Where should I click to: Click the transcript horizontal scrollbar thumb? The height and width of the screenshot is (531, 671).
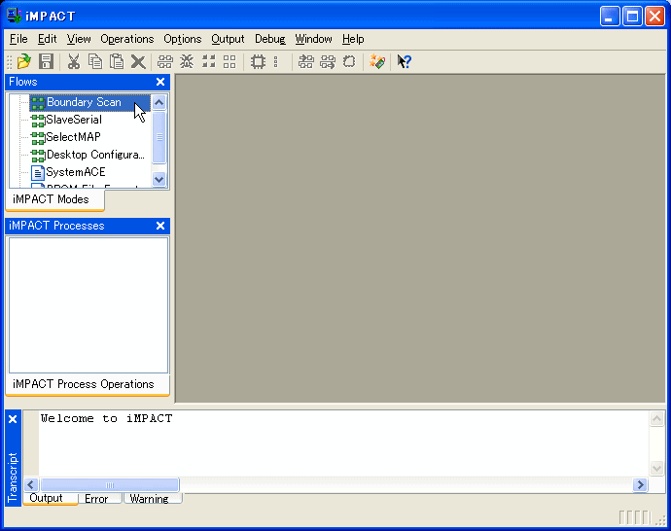tap(110, 485)
